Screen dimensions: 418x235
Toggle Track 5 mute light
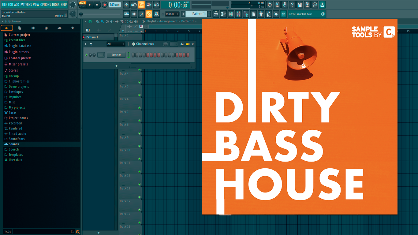(140, 95)
